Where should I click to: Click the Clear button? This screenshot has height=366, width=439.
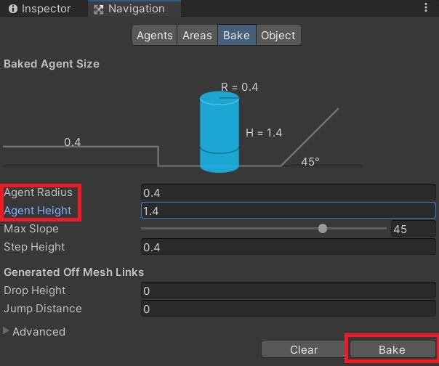304,349
